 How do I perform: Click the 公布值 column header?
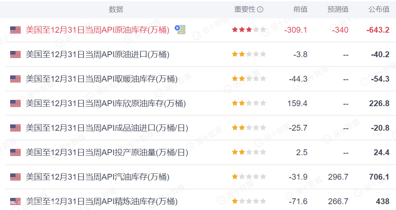pyautogui.click(x=379, y=10)
